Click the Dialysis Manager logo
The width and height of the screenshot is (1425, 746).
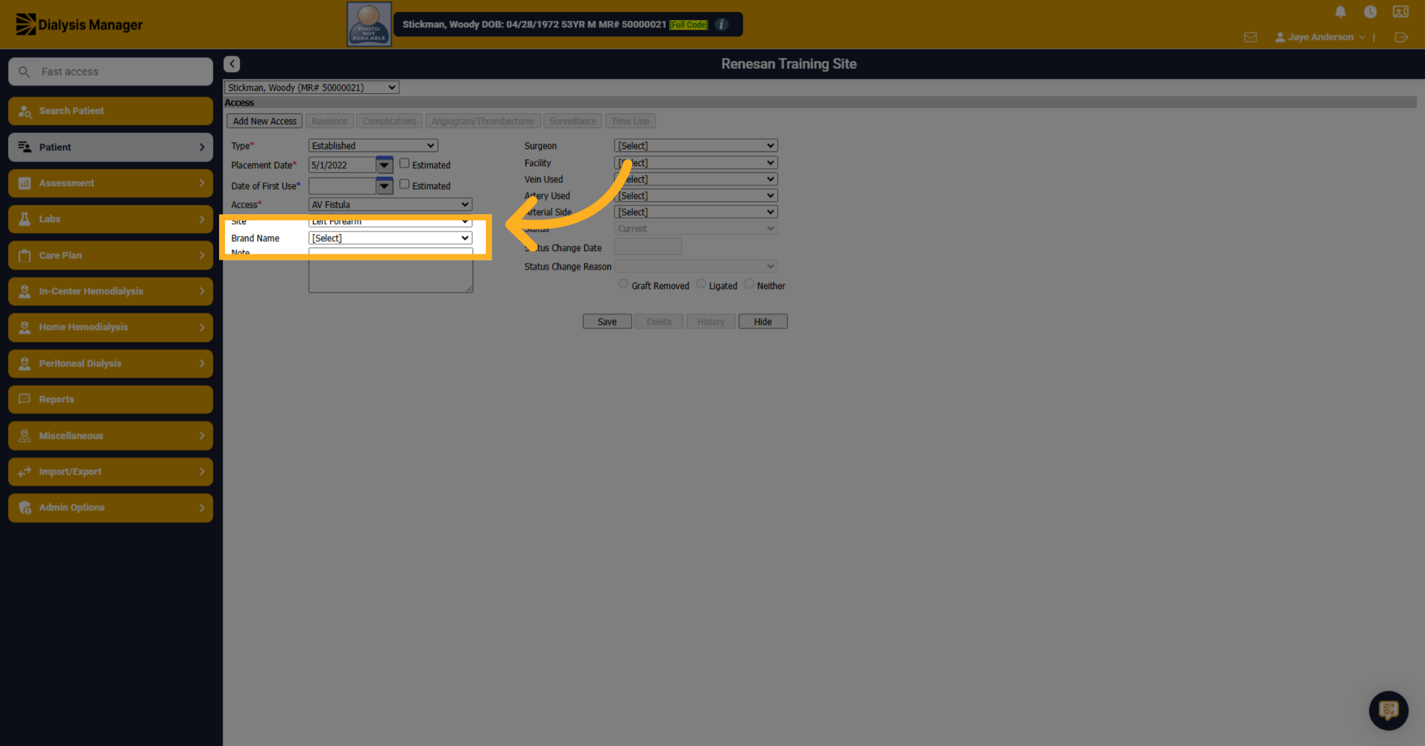(x=79, y=24)
